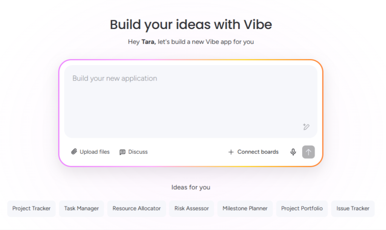386x230 pixels.
Task: Click the plus icon beside Connect boards
Action: click(x=231, y=152)
